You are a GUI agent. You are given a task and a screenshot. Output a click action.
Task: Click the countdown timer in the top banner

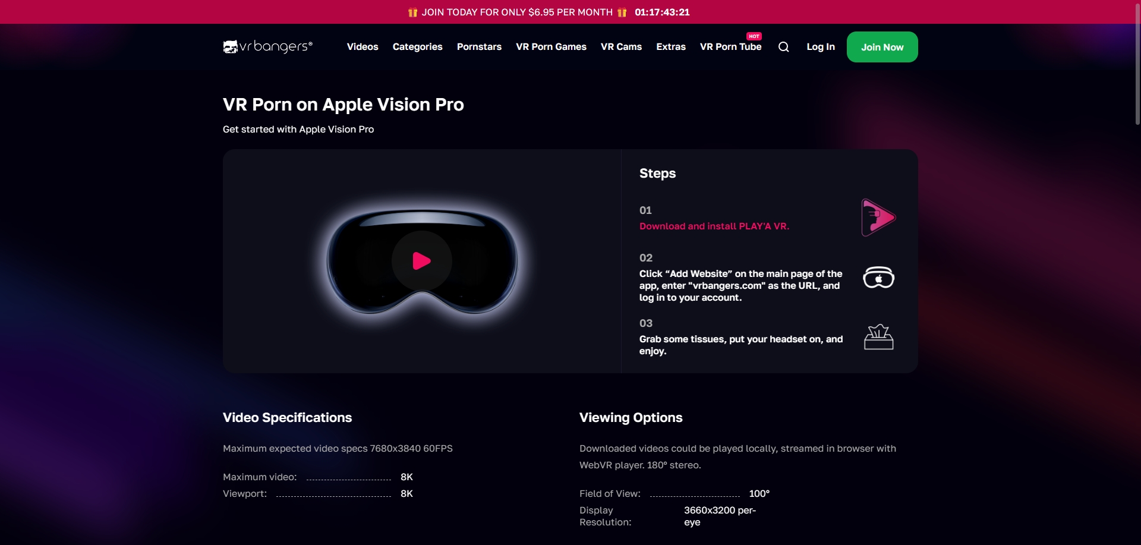click(661, 12)
